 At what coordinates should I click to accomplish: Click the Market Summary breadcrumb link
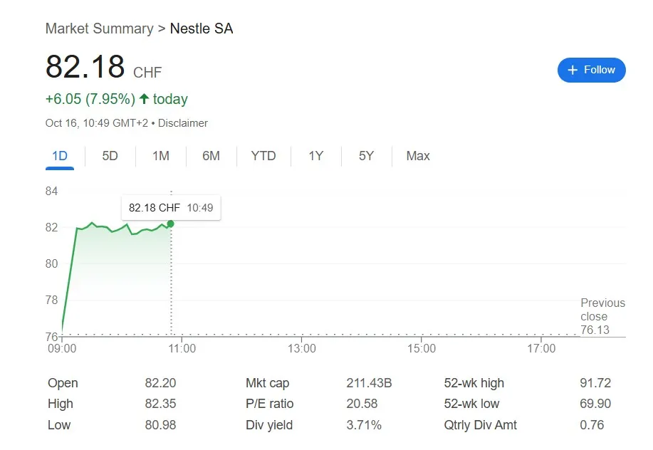pos(99,28)
